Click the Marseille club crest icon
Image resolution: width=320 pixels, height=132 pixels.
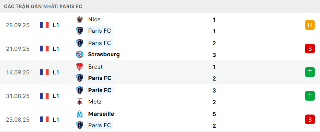tap(79, 114)
